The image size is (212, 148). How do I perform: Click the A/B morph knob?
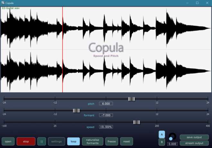[x=172, y=136]
